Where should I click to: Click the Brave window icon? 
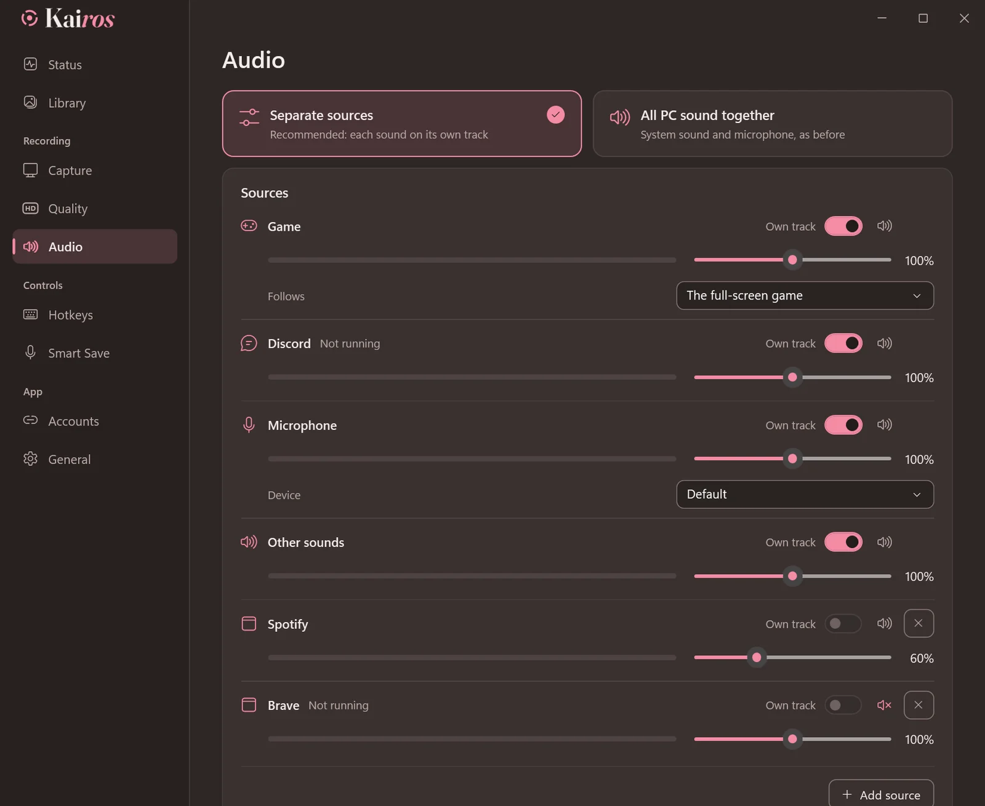tap(249, 705)
